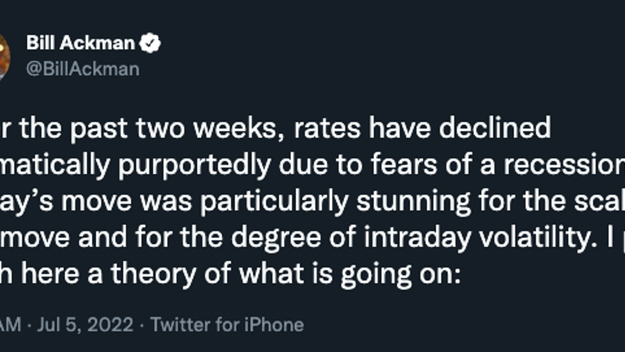This screenshot has height=352, width=625.
Task: Open the partially visible profile avatar
Action: (x=5, y=56)
